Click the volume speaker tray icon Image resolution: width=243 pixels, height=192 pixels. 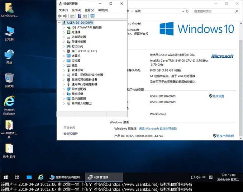pyautogui.click(x=198, y=177)
